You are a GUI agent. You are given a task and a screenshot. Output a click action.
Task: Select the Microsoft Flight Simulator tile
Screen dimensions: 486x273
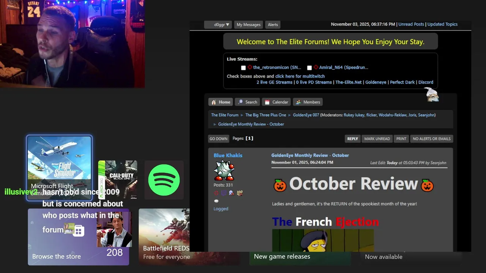[x=59, y=168]
